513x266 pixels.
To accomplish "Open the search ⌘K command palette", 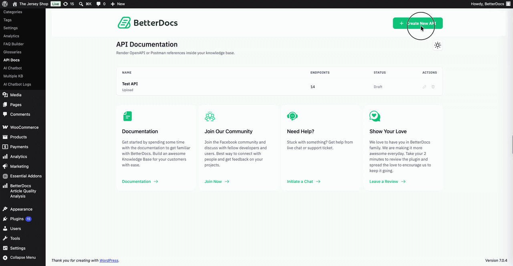I will point(85,4).
